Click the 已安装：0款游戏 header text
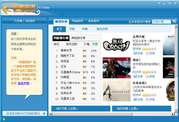 click(25, 21)
